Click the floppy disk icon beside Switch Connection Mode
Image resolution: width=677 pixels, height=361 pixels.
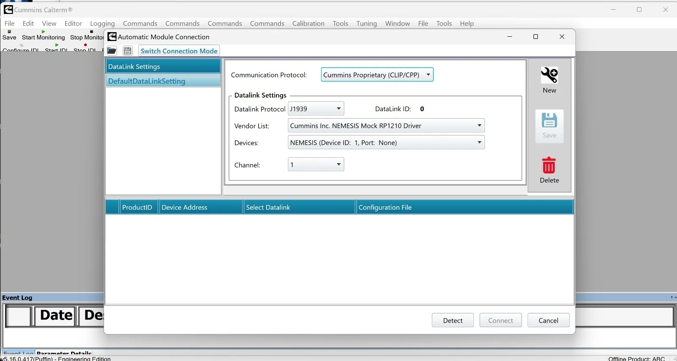point(127,51)
